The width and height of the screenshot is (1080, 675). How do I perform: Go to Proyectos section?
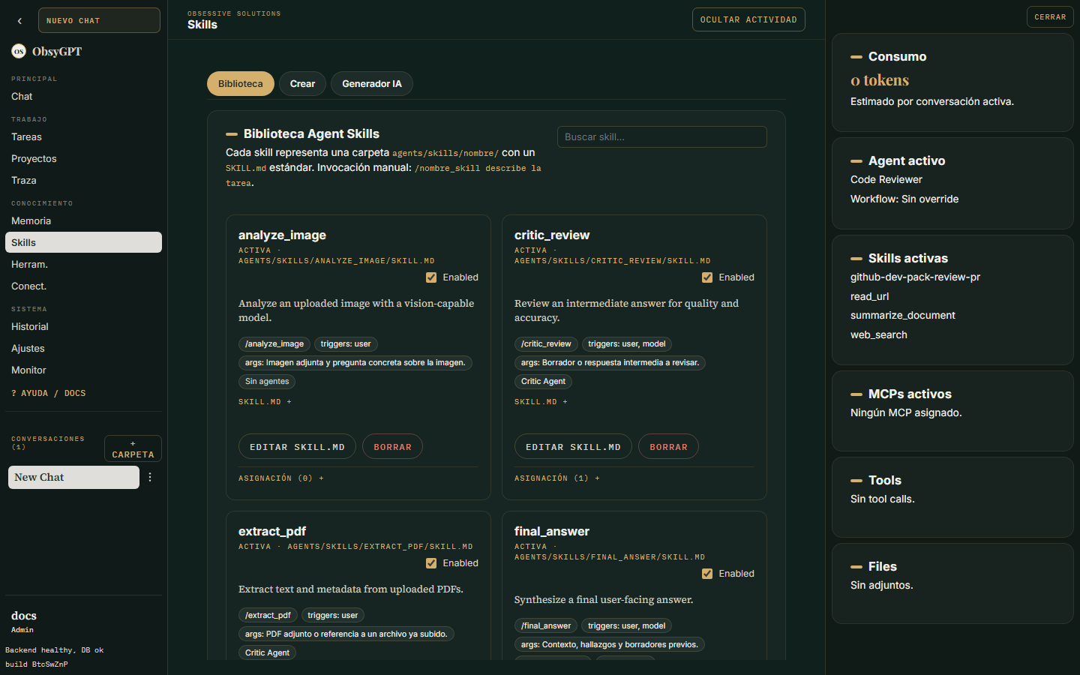tap(83, 158)
